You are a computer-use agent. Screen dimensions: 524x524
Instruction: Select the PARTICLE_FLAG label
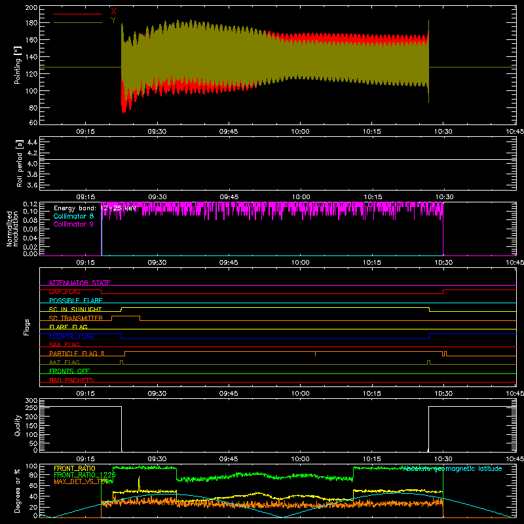point(73,354)
